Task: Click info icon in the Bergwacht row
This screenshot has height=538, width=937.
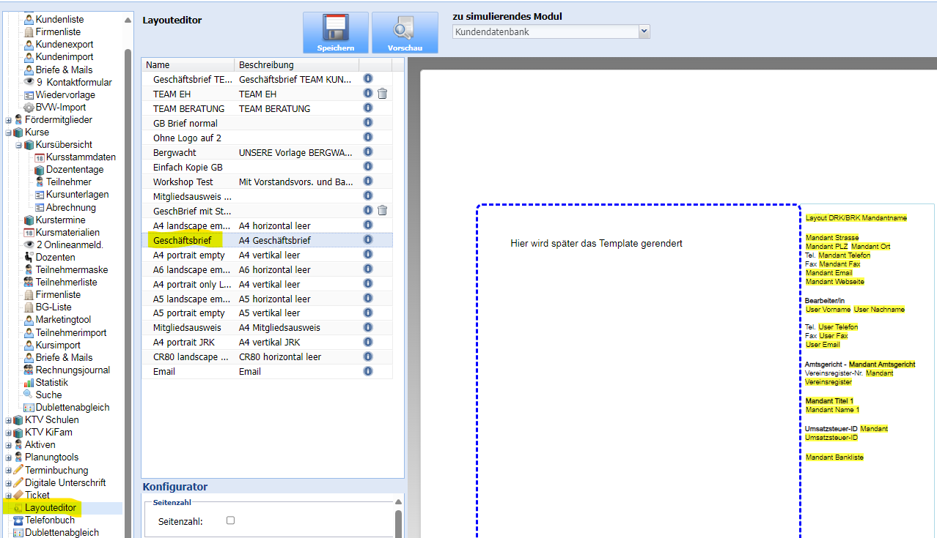Action: tap(368, 152)
